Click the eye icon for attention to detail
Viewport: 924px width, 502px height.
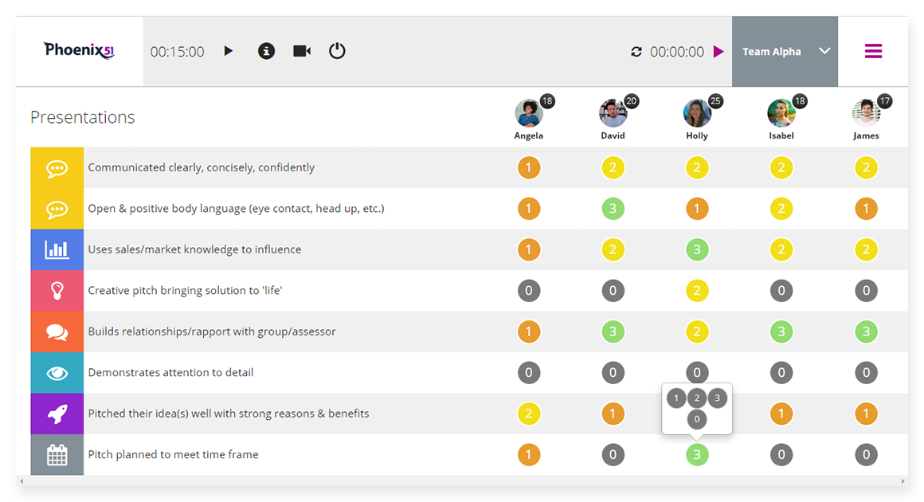(x=57, y=373)
